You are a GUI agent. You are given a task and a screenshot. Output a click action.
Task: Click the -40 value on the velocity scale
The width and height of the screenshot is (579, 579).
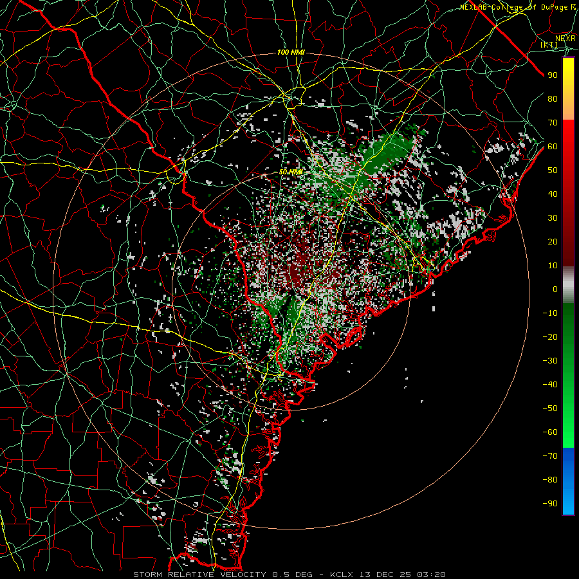tap(550, 385)
